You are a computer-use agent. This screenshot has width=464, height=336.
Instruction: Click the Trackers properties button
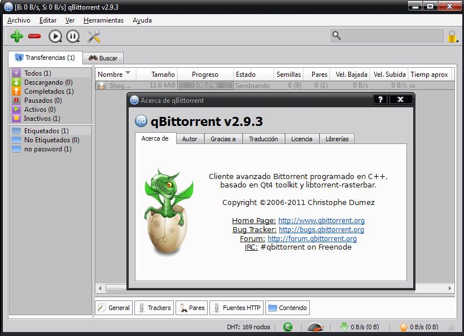pos(154,308)
